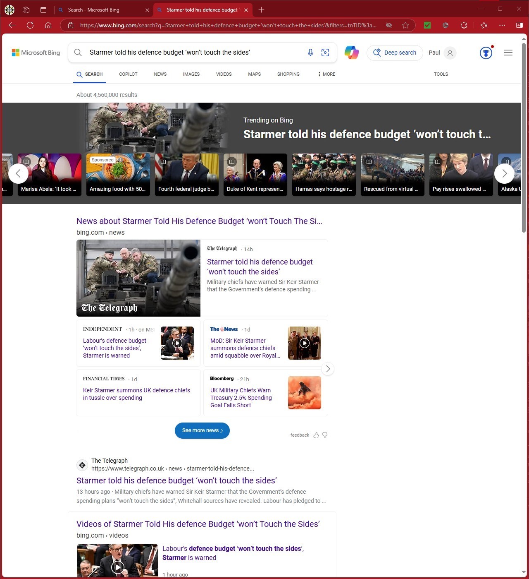The image size is (529, 579).
Task: Open the colorful Copilot icon
Action: pyautogui.click(x=352, y=53)
